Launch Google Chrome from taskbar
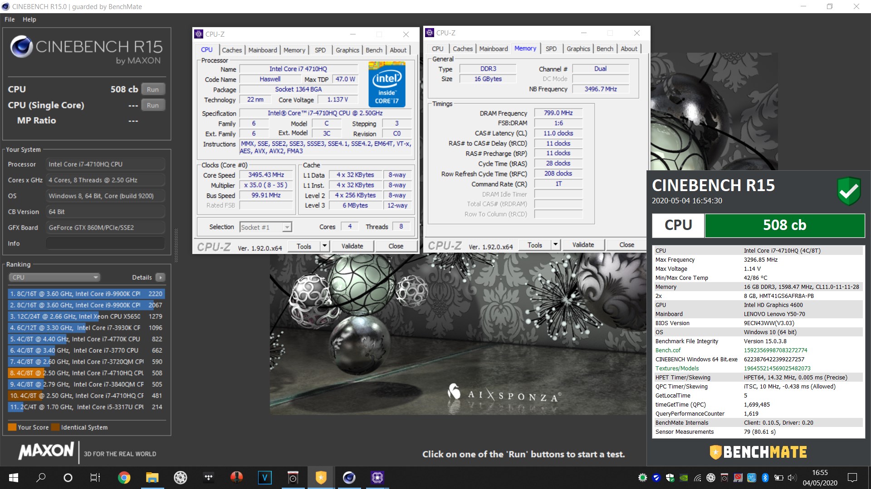The height and width of the screenshot is (489, 871). click(124, 477)
